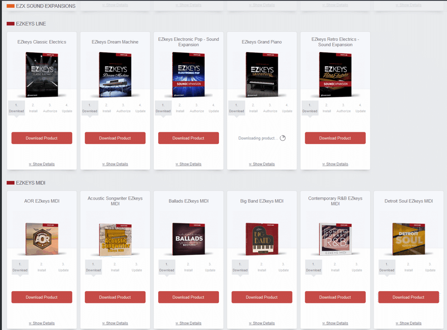This screenshot has width=447, height=330.
Task: Click the Detroit Soul EZkeys MIDI title
Action: 408,201
